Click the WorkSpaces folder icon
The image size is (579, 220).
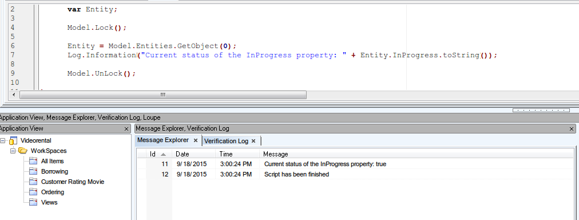(23, 151)
